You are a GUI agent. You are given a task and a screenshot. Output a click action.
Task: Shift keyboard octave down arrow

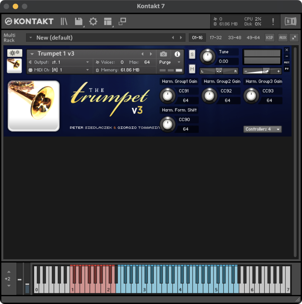[x=9, y=286]
